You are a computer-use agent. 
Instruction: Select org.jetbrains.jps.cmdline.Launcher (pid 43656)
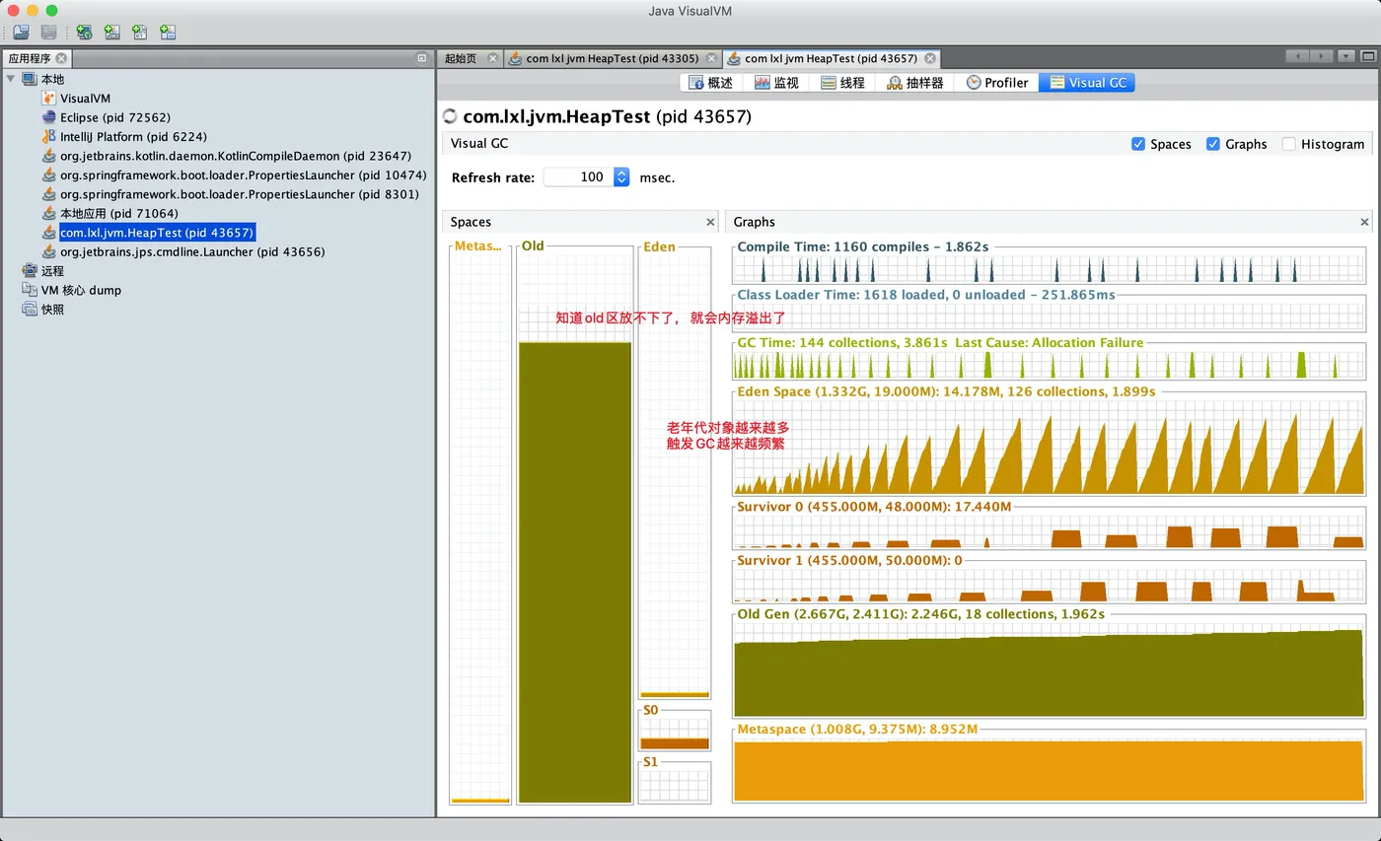pos(192,251)
